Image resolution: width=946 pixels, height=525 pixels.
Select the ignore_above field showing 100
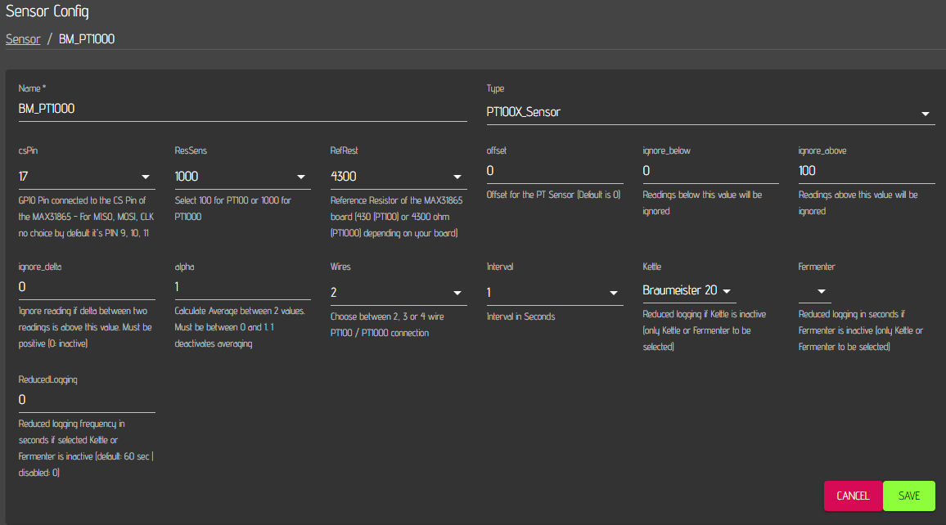tap(867, 171)
